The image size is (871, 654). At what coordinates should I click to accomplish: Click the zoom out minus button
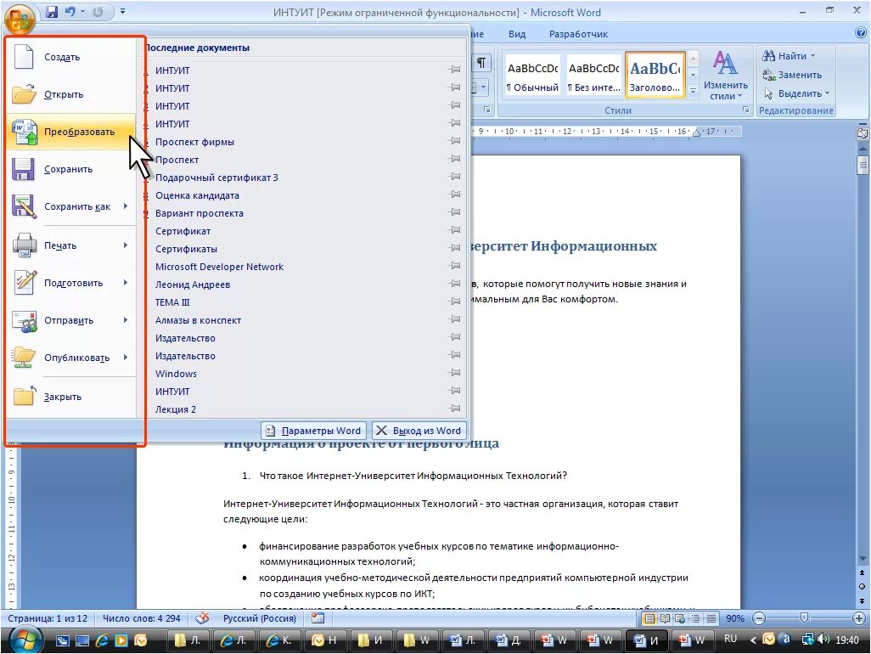[760, 618]
